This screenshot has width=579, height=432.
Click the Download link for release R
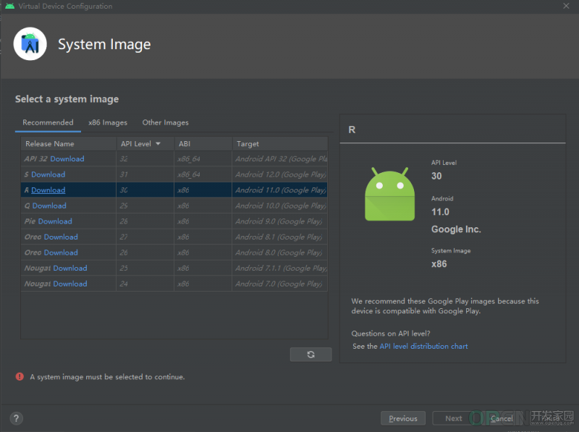(48, 190)
